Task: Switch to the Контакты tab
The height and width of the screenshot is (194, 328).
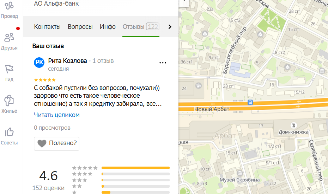Action: (x=47, y=27)
